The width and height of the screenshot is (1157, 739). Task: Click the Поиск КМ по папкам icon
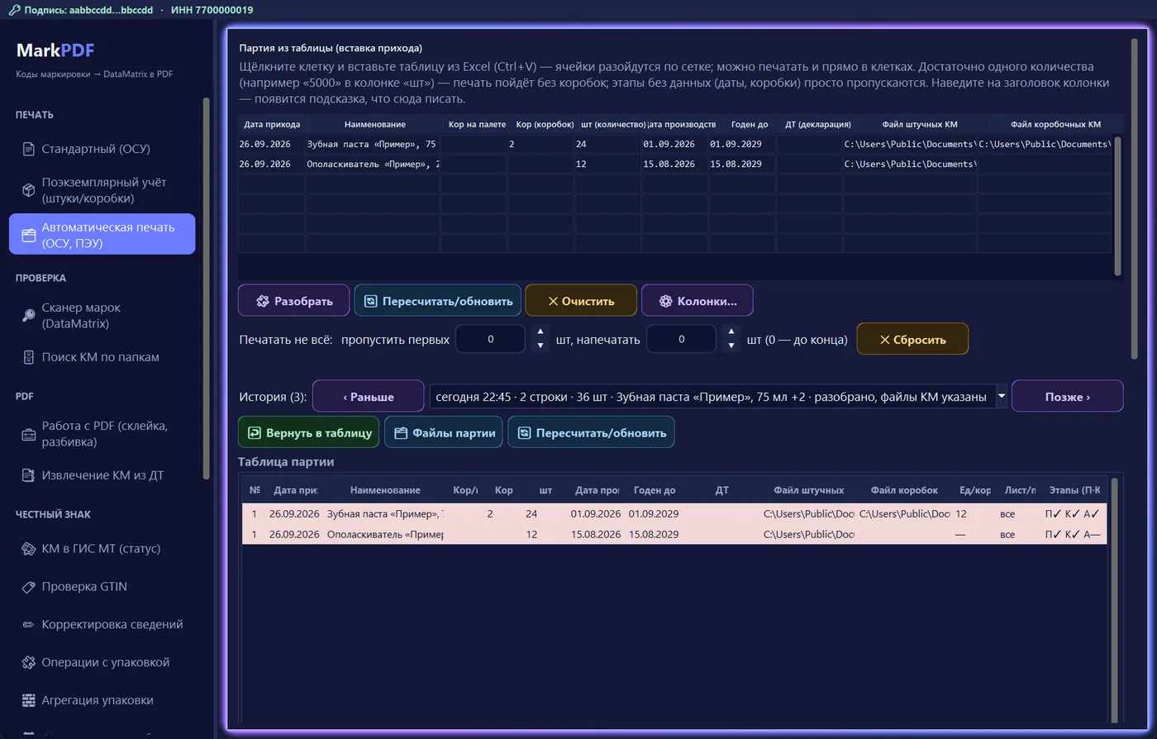pyautogui.click(x=28, y=357)
